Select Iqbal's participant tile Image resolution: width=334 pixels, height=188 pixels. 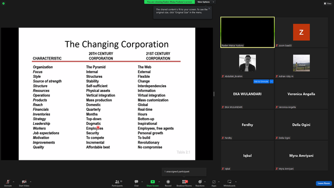tap(247, 156)
